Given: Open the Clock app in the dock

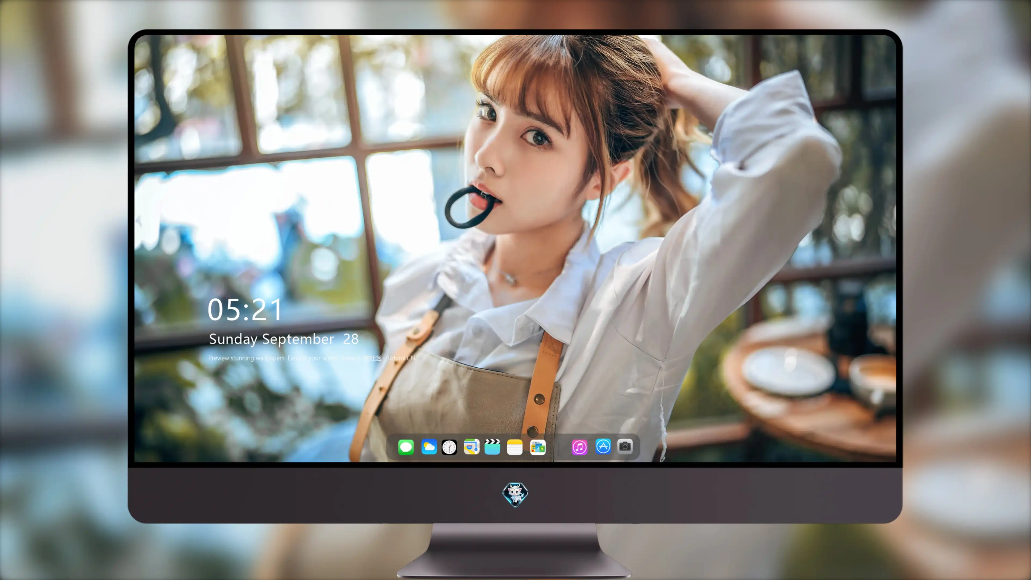Looking at the screenshot, I should click(x=449, y=447).
